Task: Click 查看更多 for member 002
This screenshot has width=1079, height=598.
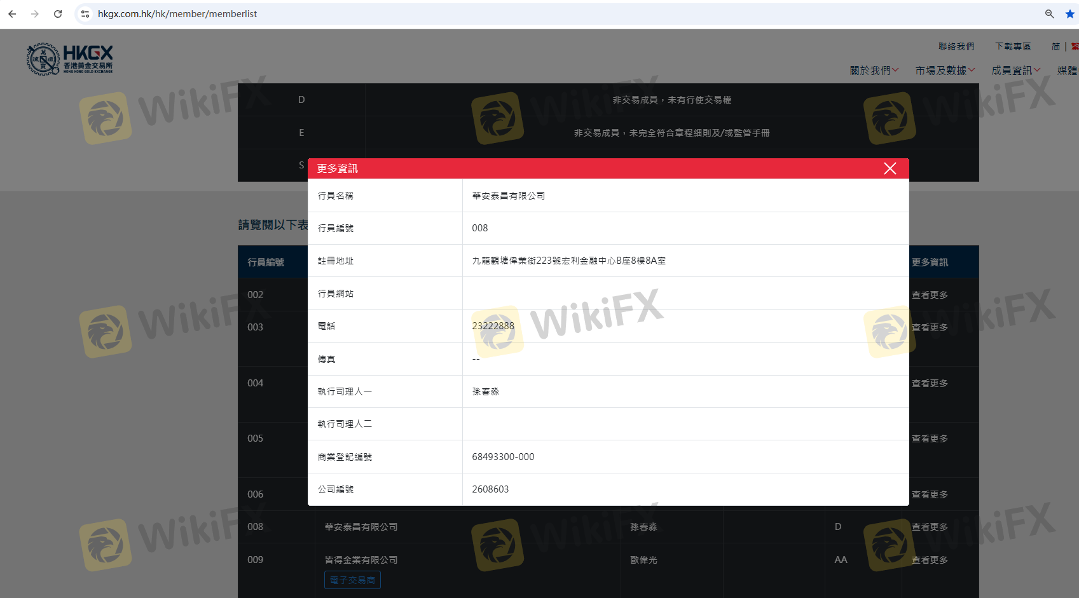Action: pos(930,295)
